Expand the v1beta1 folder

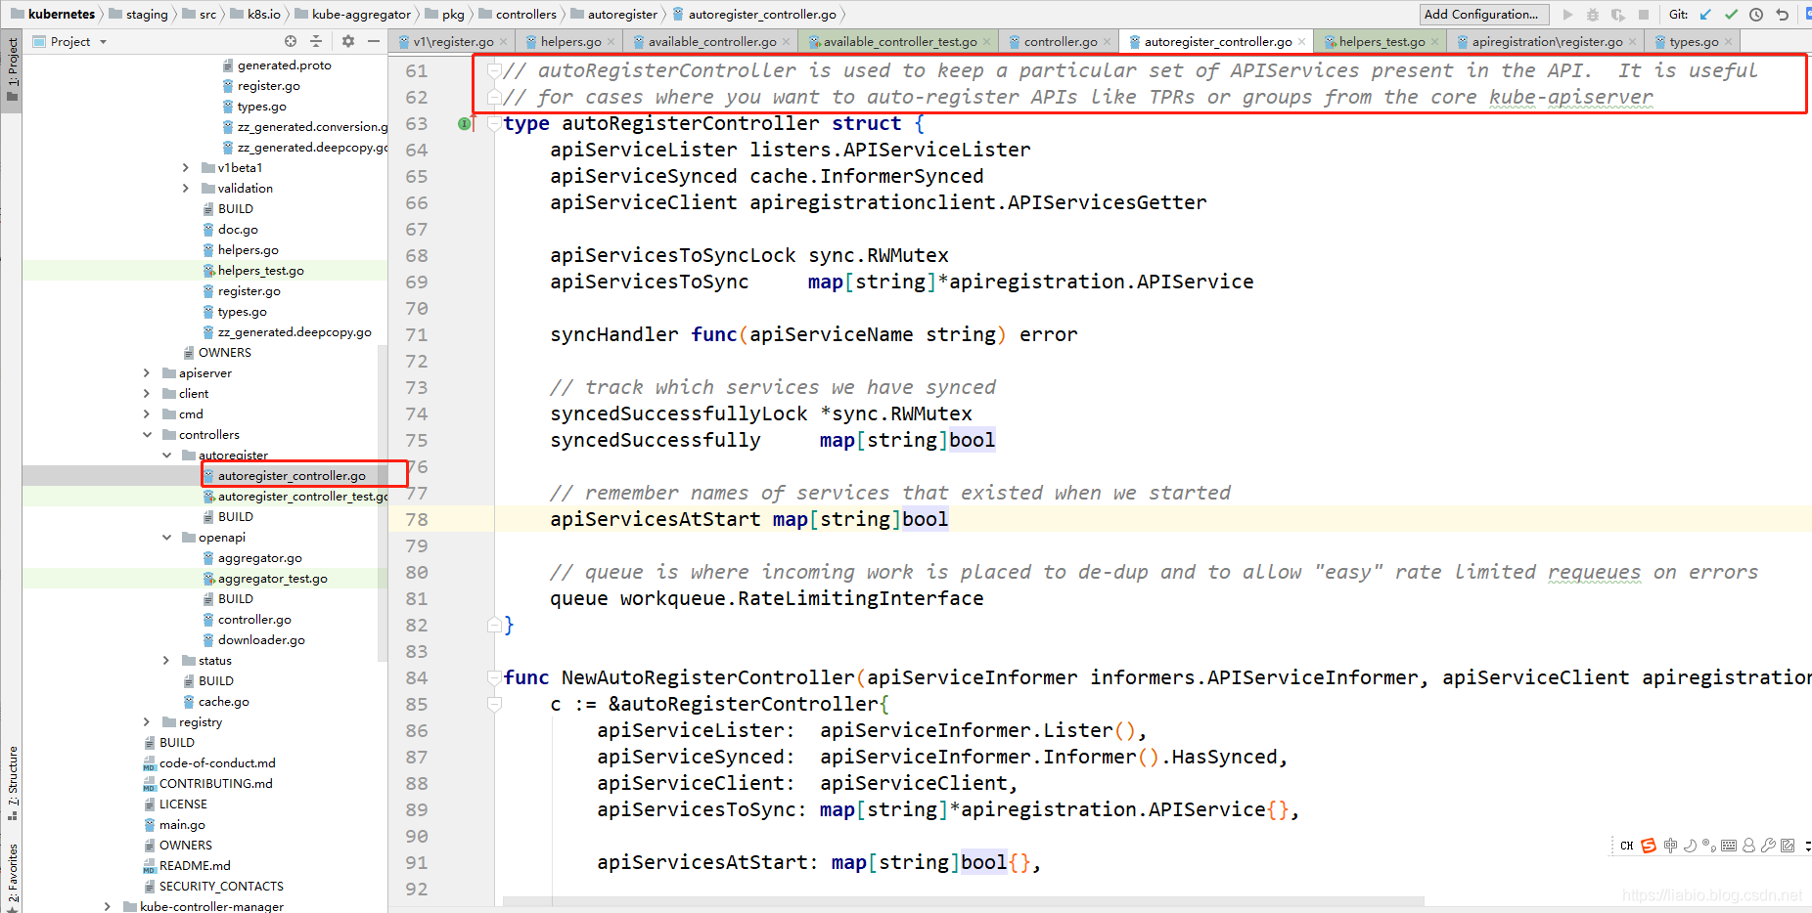(x=186, y=168)
